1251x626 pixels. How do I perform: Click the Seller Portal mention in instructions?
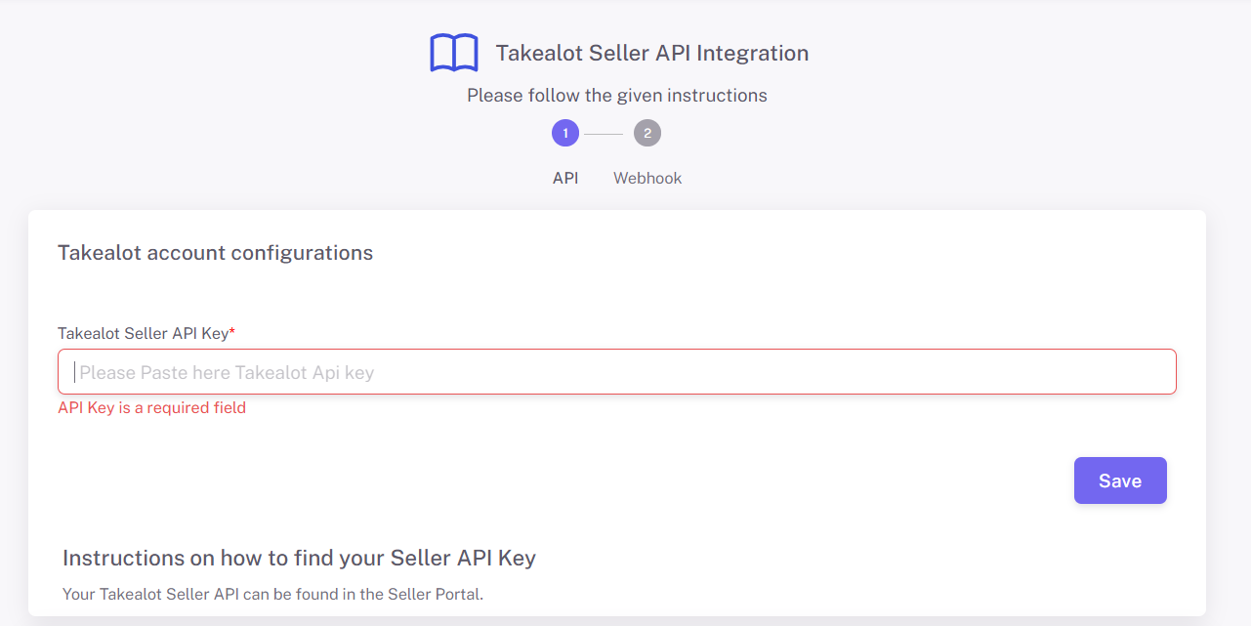438,594
